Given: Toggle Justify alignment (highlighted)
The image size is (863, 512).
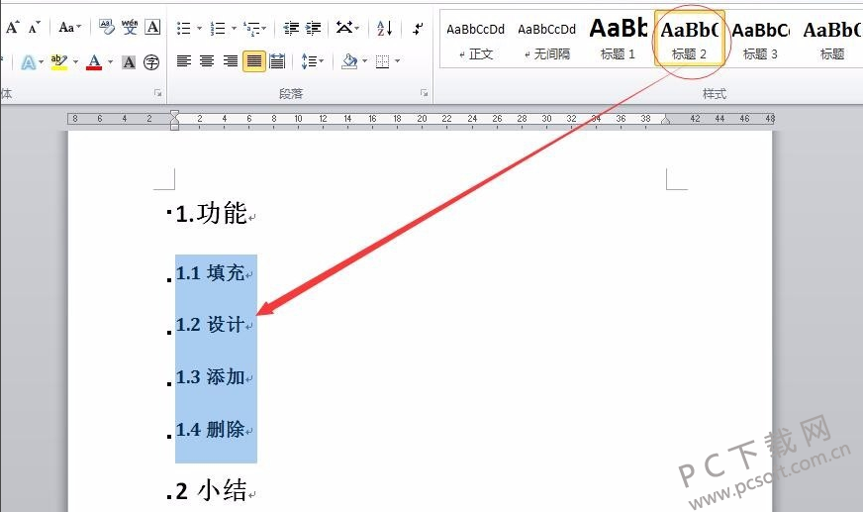Looking at the screenshot, I should (x=253, y=61).
